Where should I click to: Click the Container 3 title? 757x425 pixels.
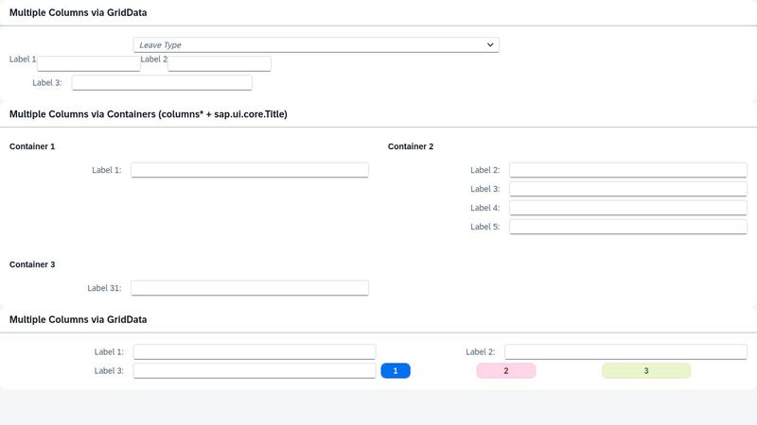[32, 264]
